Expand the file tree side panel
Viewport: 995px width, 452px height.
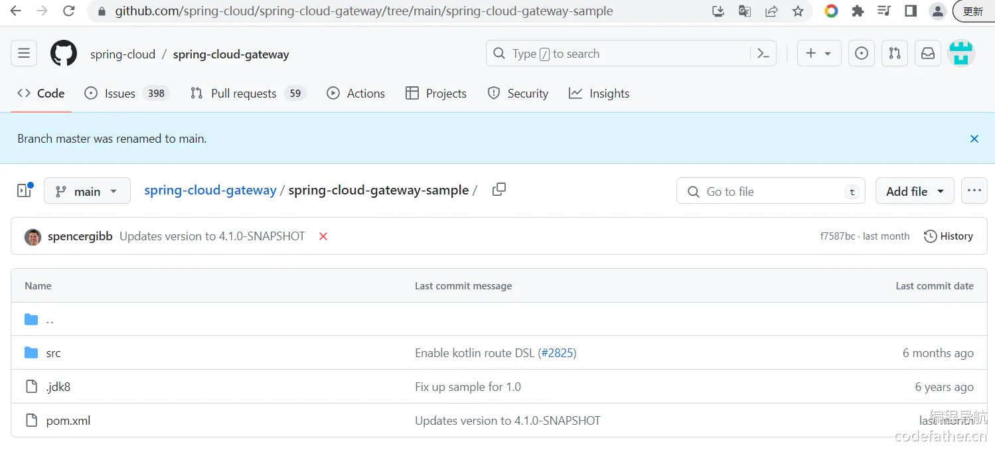point(25,190)
